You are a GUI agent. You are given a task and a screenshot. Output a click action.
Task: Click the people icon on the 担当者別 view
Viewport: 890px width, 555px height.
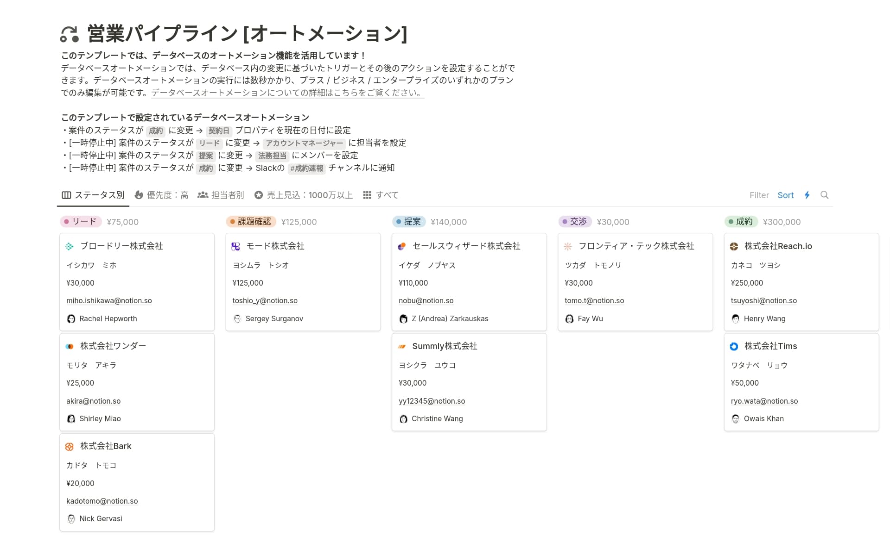[203, 195]
